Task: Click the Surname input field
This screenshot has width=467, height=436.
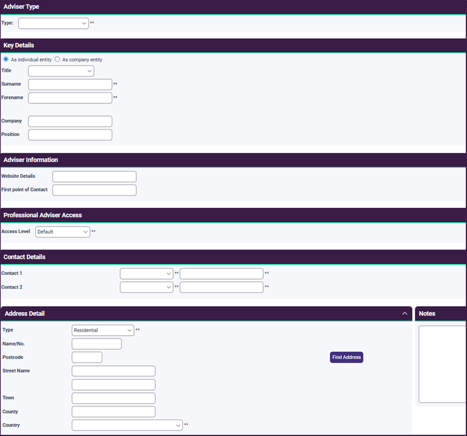Action: (x=70, y=84)
